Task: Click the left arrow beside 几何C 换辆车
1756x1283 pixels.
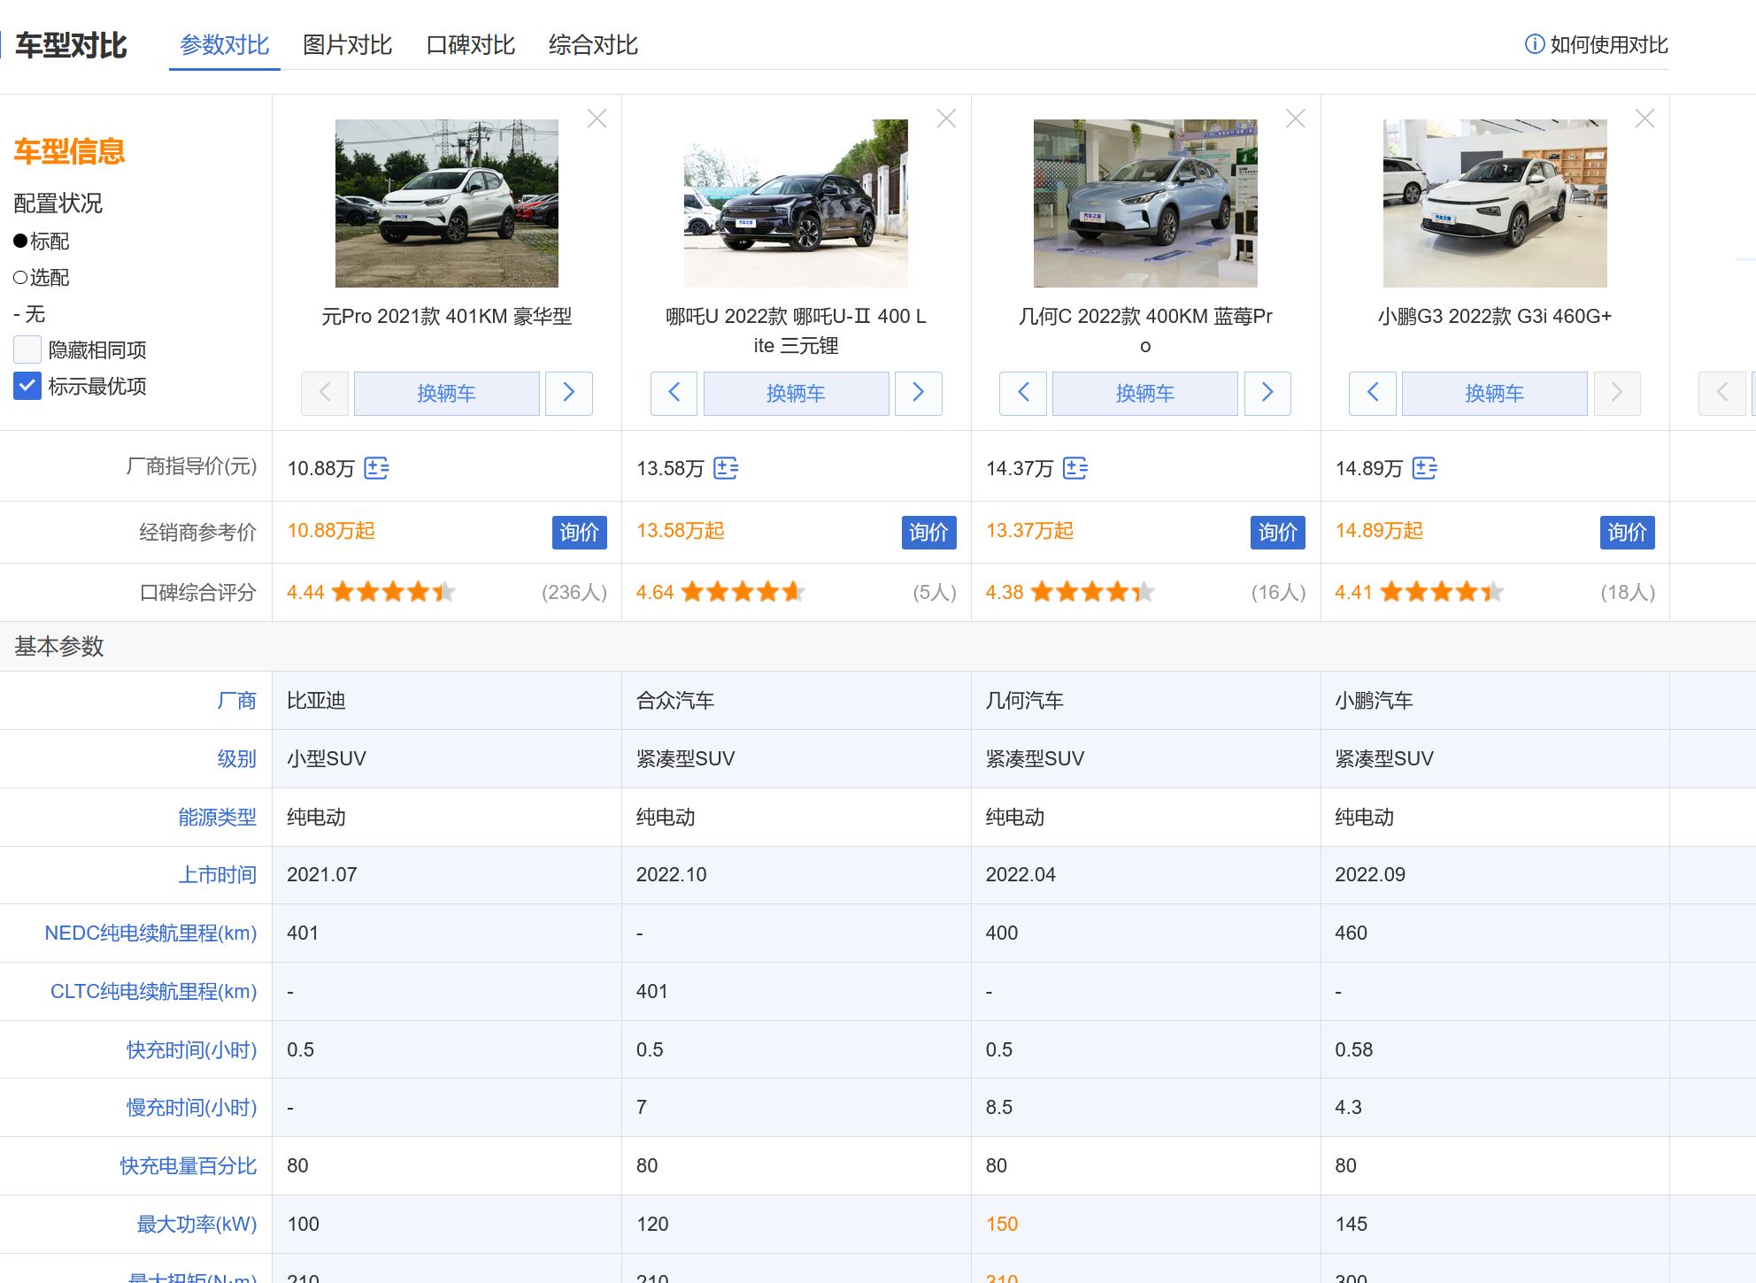Action: tap(1023, 393)
